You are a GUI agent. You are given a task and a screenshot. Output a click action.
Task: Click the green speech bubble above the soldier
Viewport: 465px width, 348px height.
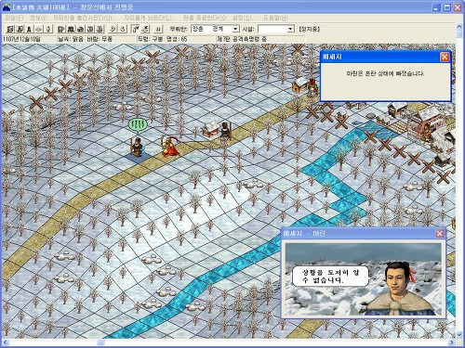[138, 125]
